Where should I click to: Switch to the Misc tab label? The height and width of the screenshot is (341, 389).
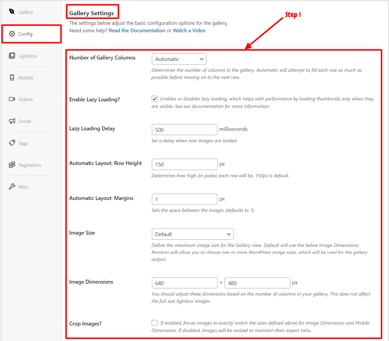(x=23, y=187)
